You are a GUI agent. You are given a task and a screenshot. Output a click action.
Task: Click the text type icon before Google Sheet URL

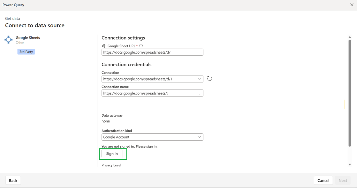(104, 46)
